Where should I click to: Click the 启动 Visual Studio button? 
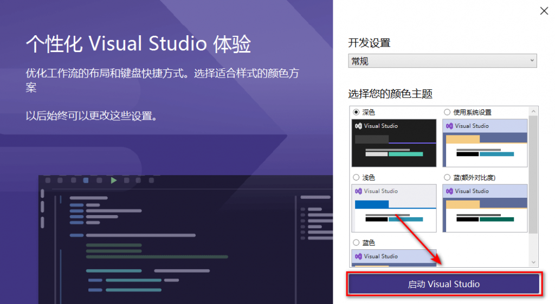click(444, 284)
